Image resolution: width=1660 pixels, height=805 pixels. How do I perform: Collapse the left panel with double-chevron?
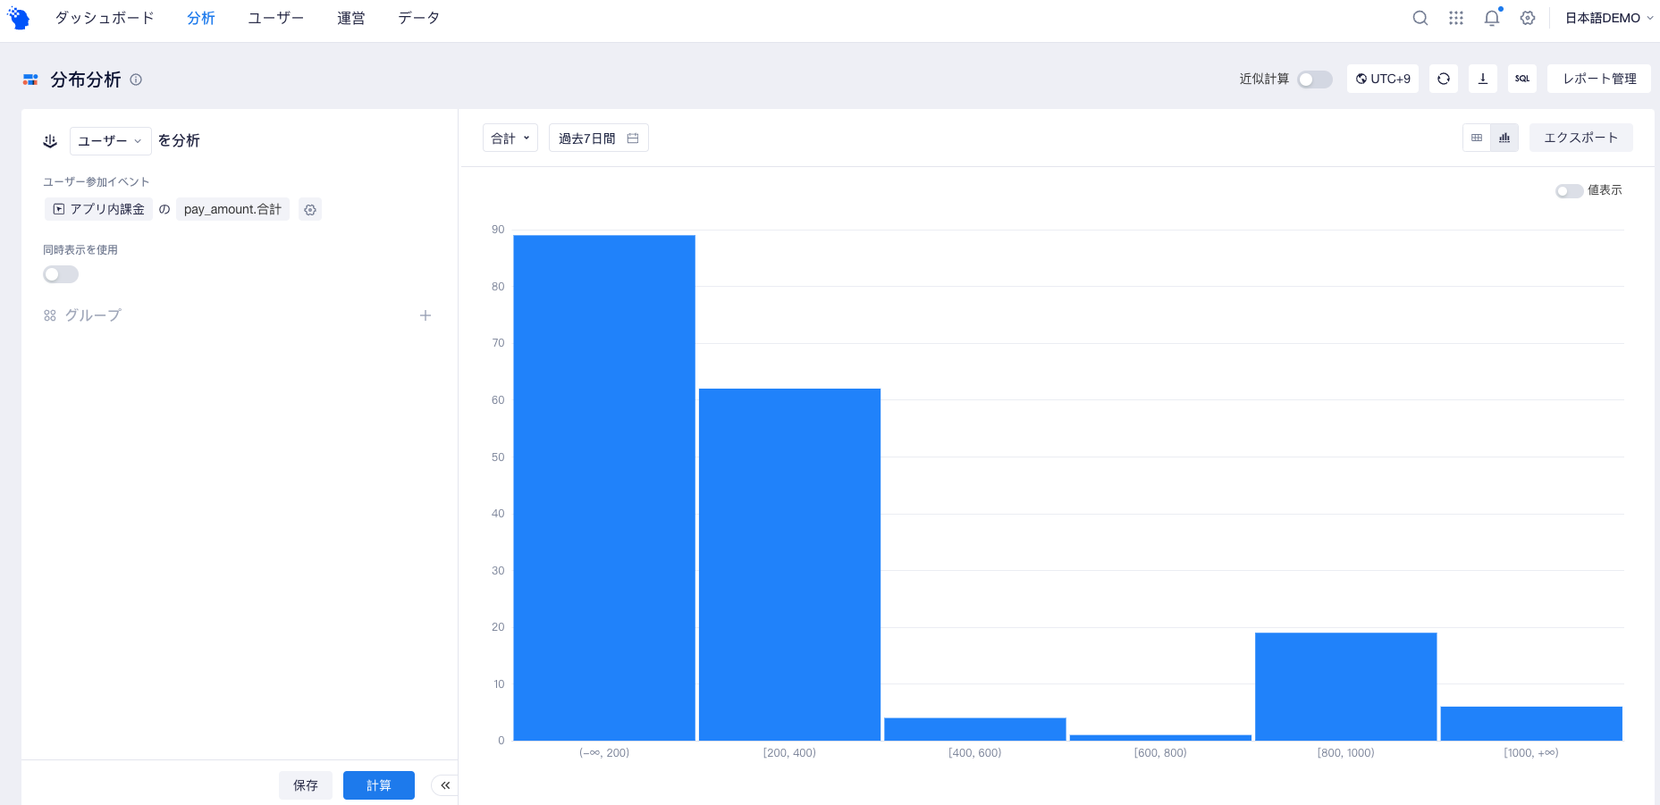[444, 785]
